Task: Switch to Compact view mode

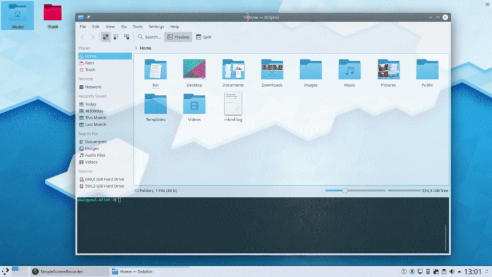Action: (116, 37)
